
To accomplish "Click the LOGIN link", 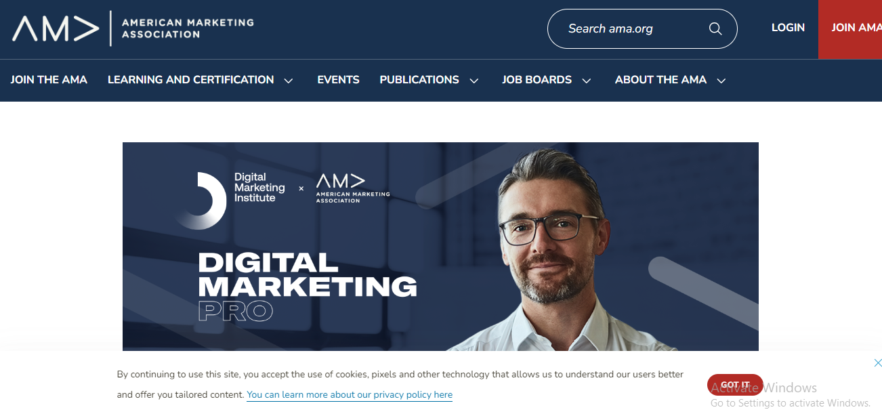I will (x=788, y=28).
